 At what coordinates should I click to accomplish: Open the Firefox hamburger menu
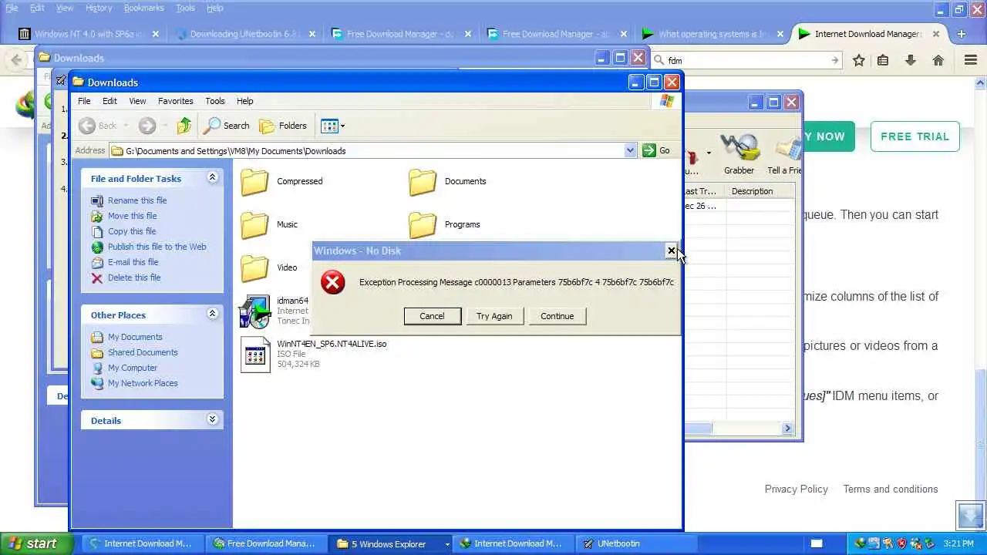tap(971, 60)
